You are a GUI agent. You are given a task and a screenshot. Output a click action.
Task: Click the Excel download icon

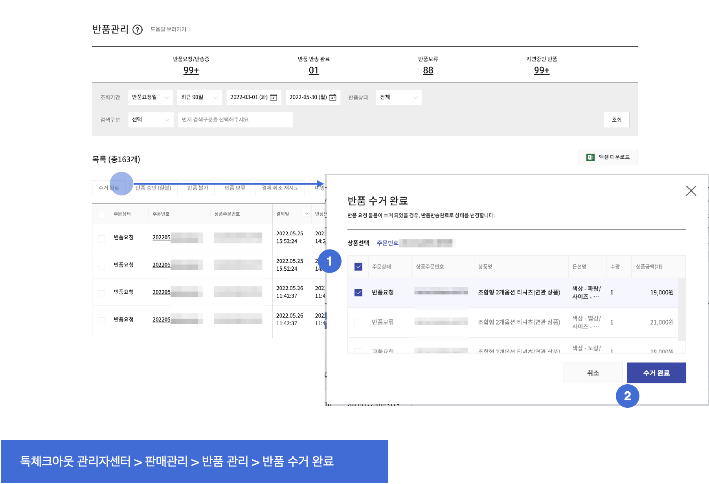tap(590, 157)
